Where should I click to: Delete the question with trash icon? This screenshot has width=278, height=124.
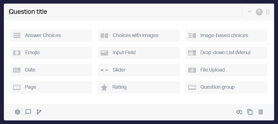tap(261, 112)
